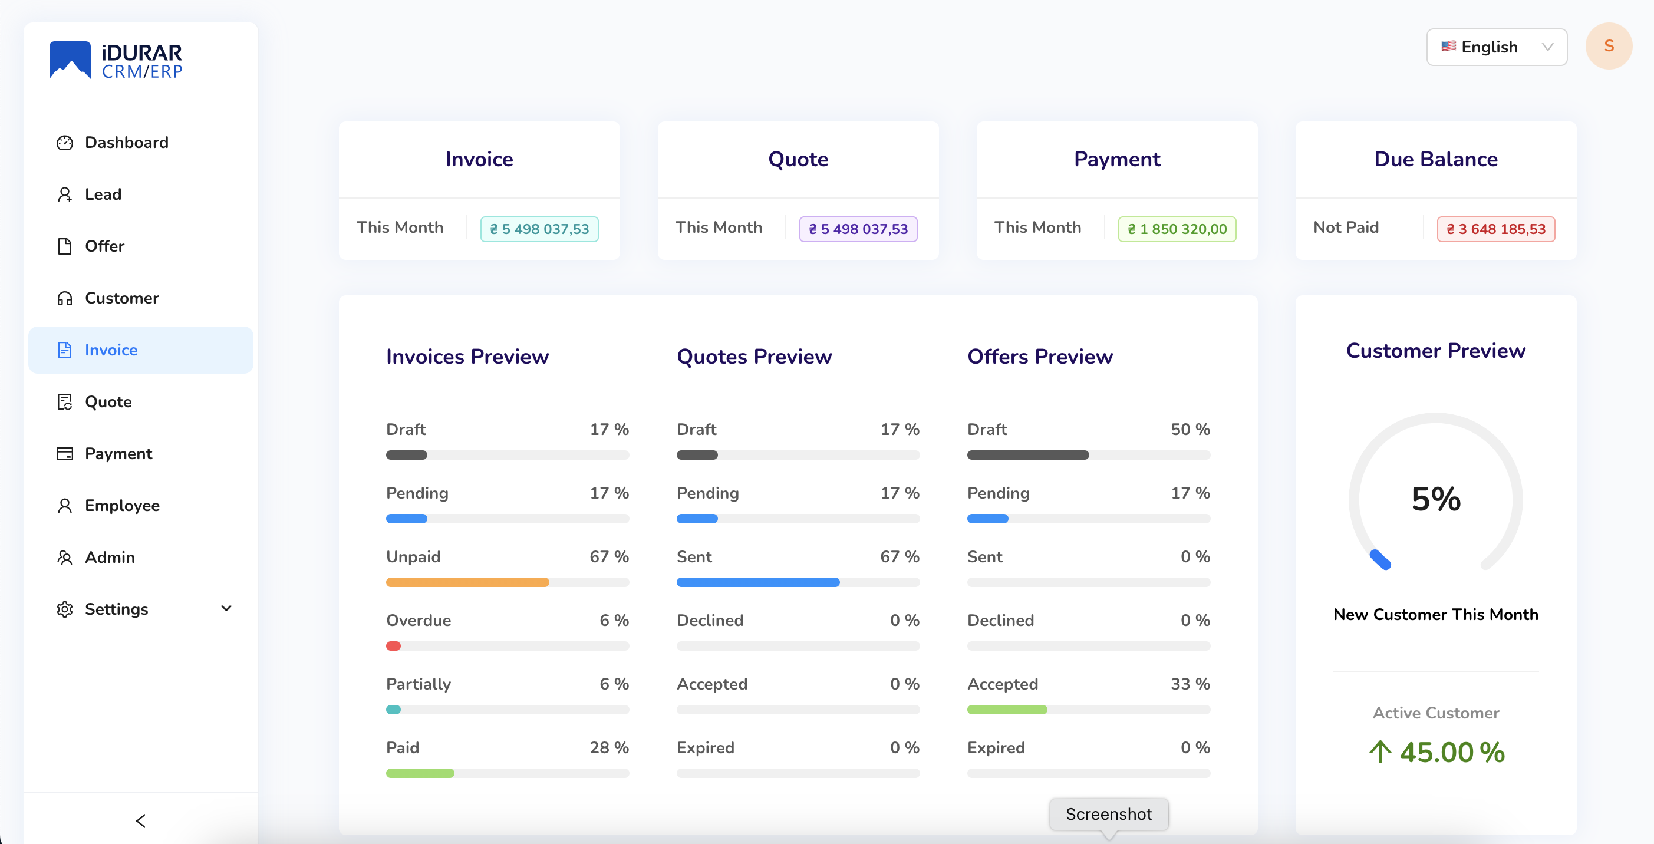Click the Screenshot button
The width and height of the screenshot is (1654, 844).
coord(1109,814)
